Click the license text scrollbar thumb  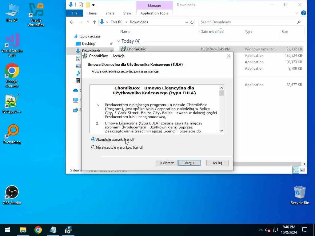[221, 93]
